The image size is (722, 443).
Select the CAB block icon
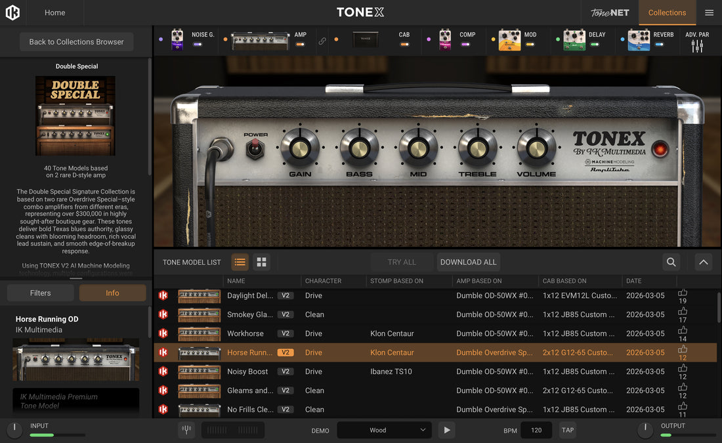(x=366, y=39)
